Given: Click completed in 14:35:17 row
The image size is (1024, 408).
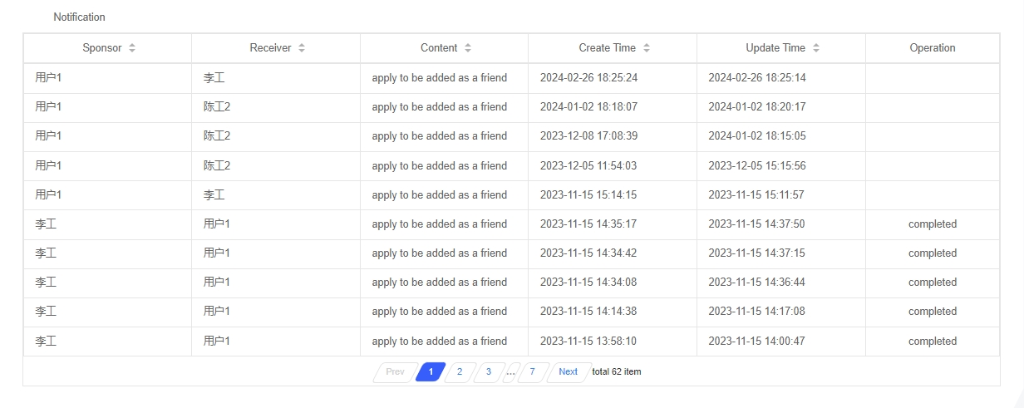Looking at the screenshot, I should tap(933, 224).
